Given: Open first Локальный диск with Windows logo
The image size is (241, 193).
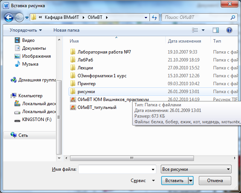Looking at the screenshot, I should click(x=35, y=104).
